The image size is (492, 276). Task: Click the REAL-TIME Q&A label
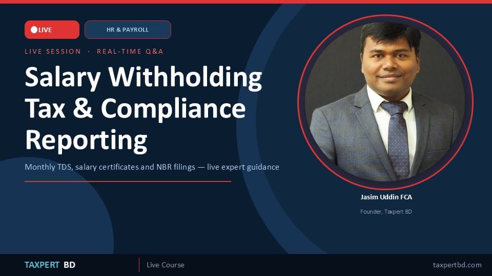pos(130,51)
